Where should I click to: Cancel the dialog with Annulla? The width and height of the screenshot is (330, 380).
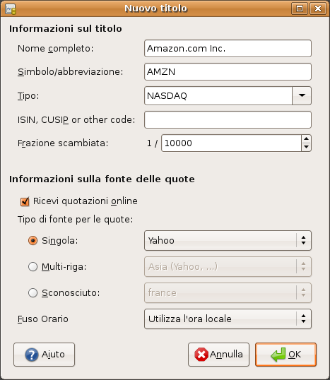219,355
